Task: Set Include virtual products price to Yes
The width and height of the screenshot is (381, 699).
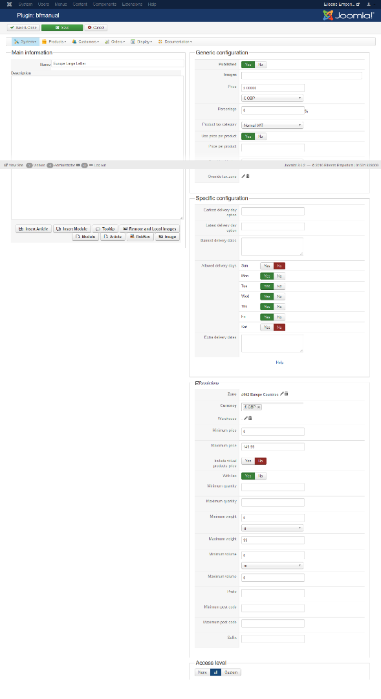Action: tap(248, 461)
